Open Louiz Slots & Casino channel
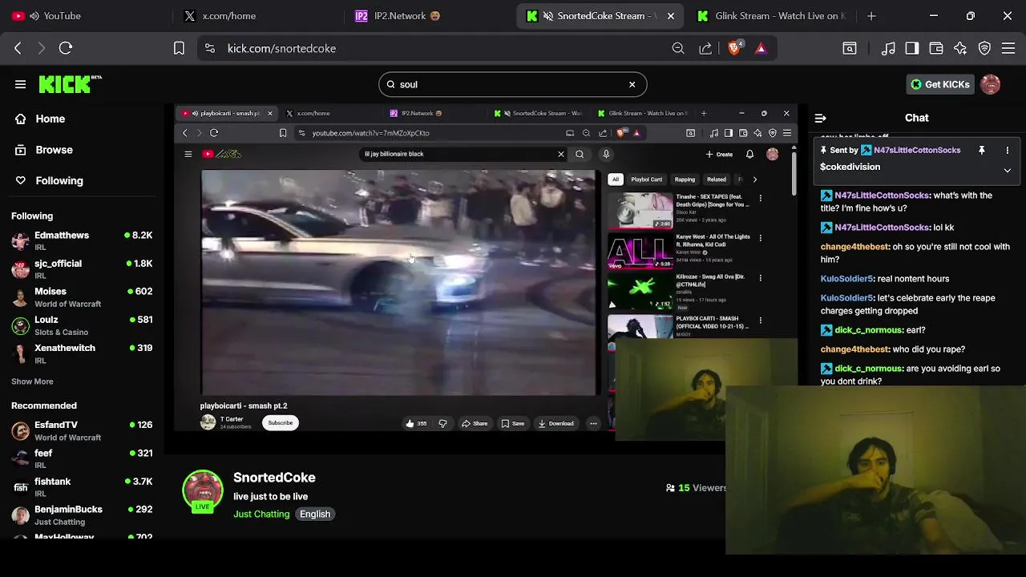This screenshot has width=1026, height=577. click(80, 325)
